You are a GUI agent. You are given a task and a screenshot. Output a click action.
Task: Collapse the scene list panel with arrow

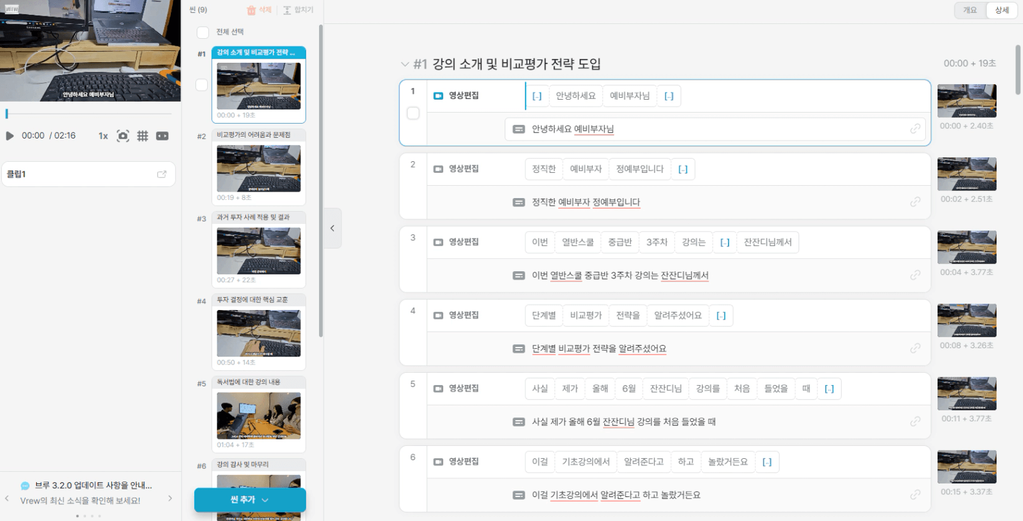pos(332,228)
